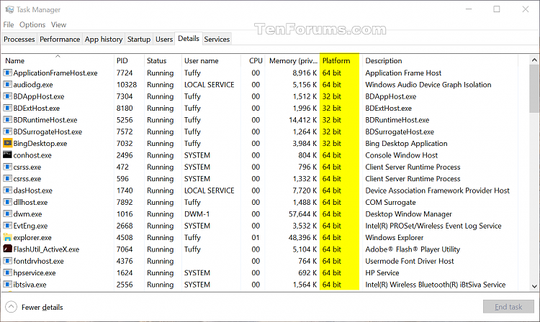The width and height of the screenshot is (540, 322).
Task: Click Adobe Flash Player Utility description
Action: point(413,249)
